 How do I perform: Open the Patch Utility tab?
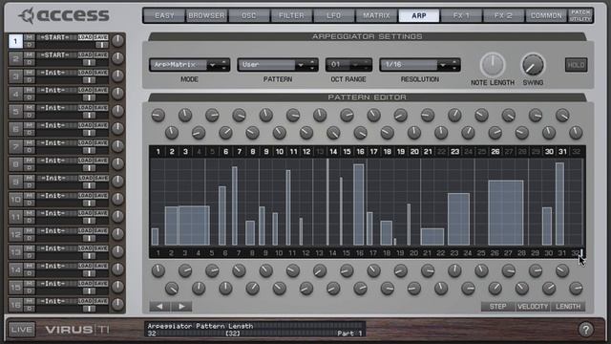pos(580,16)
